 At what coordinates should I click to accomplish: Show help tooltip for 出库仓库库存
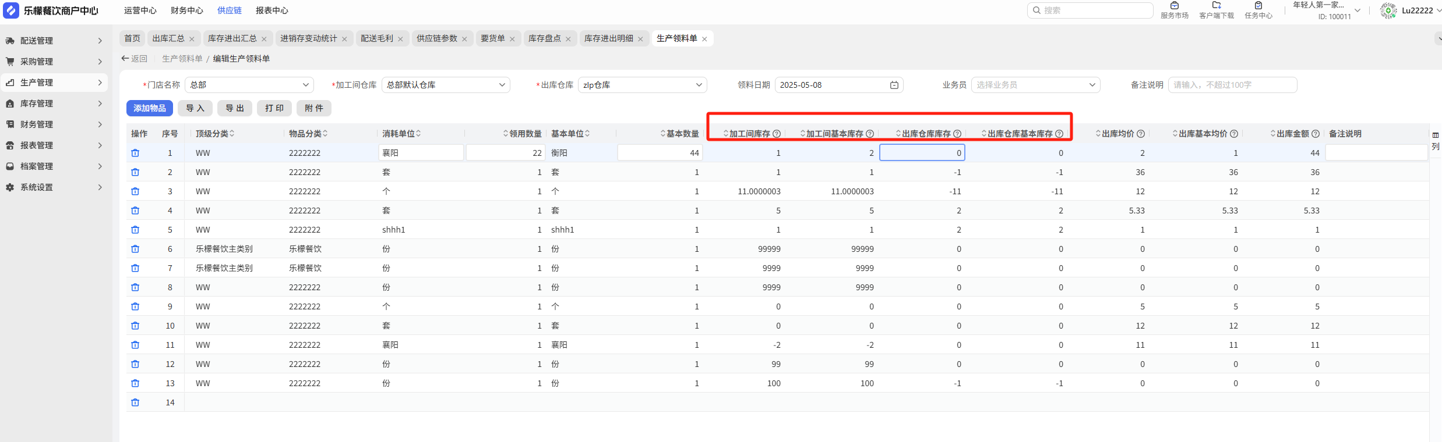coord(957,134)
